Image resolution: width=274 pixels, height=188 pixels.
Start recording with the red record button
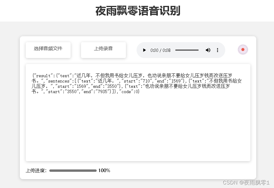[243, 50]
